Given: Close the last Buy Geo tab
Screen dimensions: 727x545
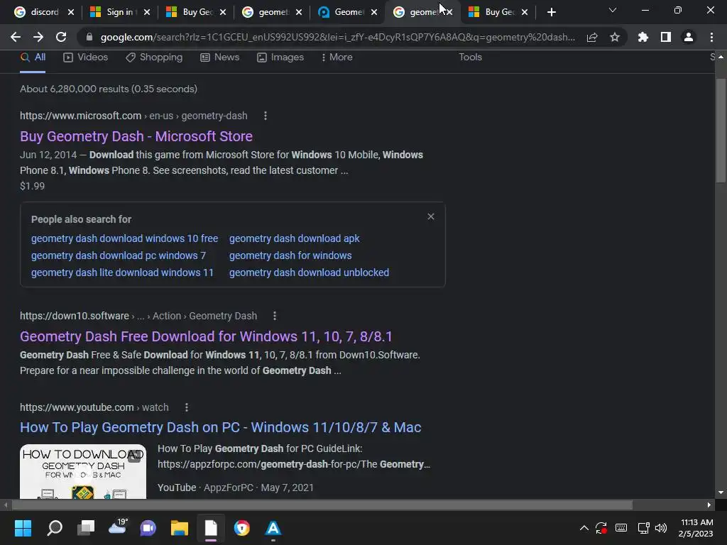Looking at the screenshot, I should (525, 12).
